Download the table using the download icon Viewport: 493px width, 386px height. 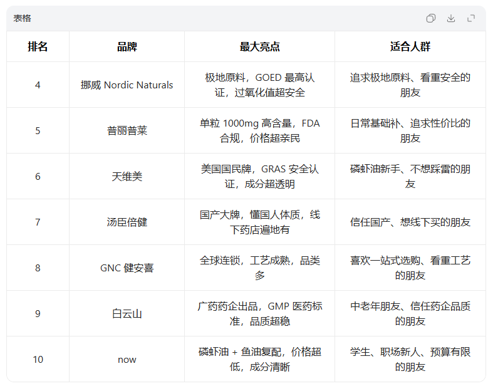coord(451,18)
